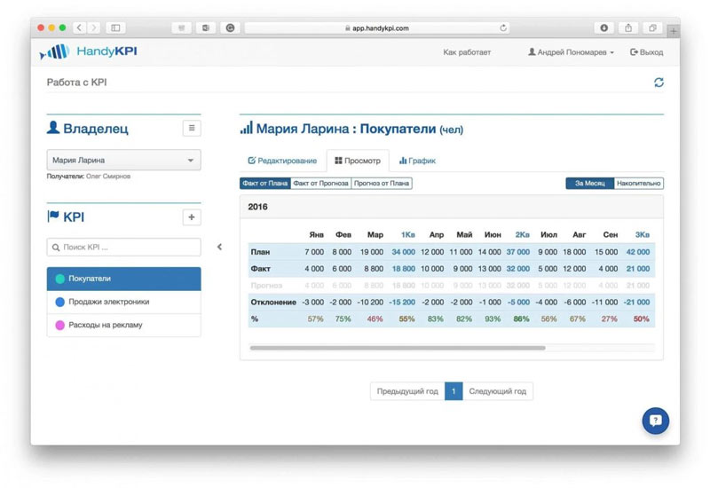710x488 pixels.
Task: Collapse the sidebar with the left chevron
Action: pos(219,247)
